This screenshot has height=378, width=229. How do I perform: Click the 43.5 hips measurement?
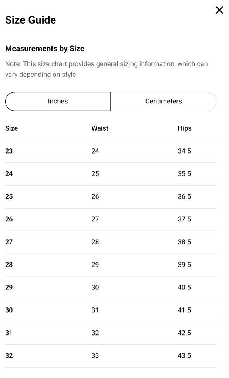184,355
